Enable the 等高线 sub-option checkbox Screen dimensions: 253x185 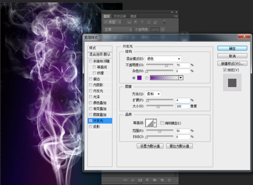point(94,67)
